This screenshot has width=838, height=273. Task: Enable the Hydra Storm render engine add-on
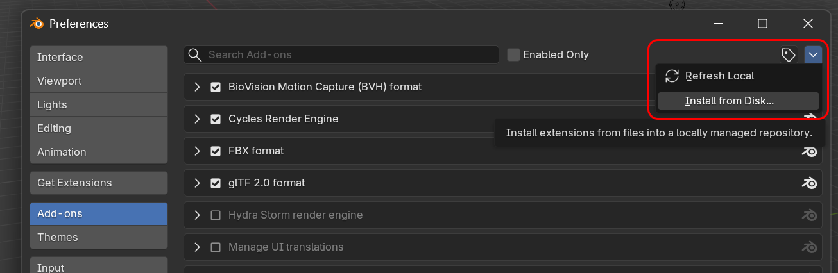(x=216, y=215)
